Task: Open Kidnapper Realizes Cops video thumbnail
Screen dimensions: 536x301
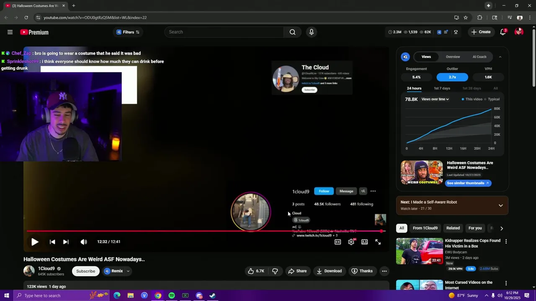Action: coord(419,251)
